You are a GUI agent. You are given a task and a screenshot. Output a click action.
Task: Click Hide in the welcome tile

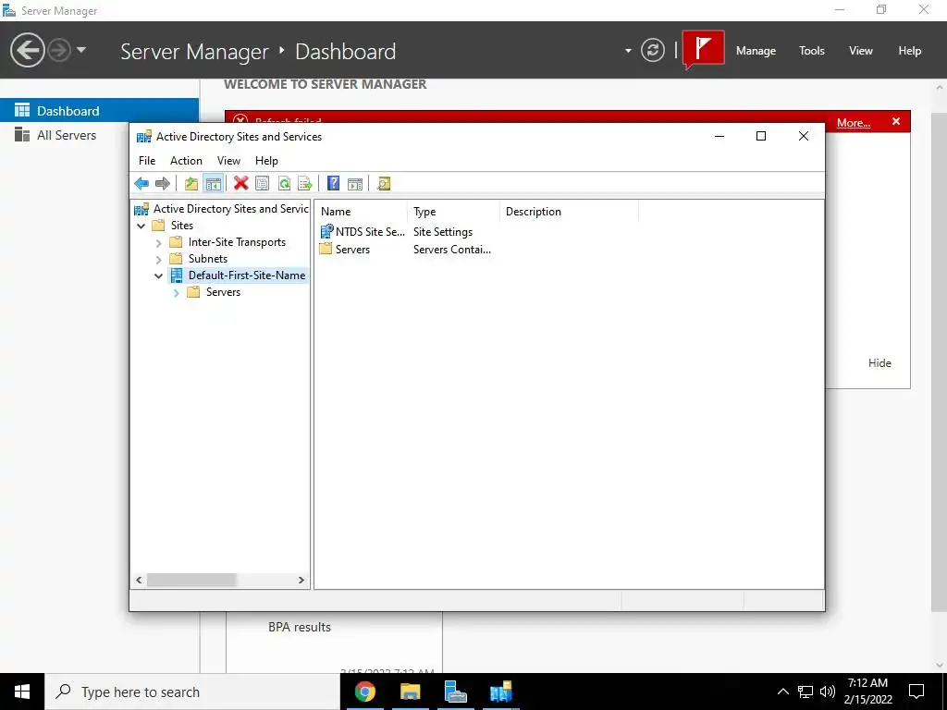[879, 362]
